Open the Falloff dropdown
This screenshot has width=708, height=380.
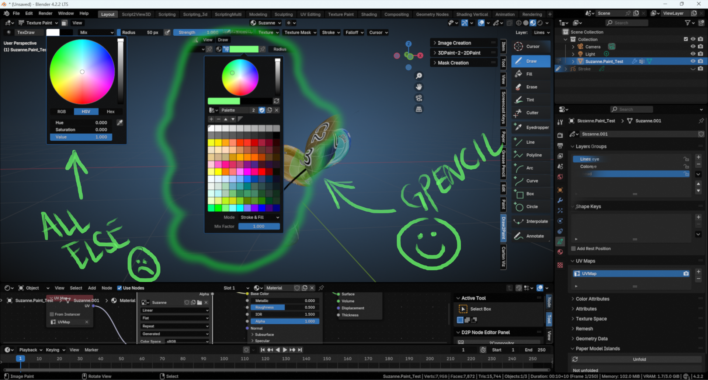(354, 32)
